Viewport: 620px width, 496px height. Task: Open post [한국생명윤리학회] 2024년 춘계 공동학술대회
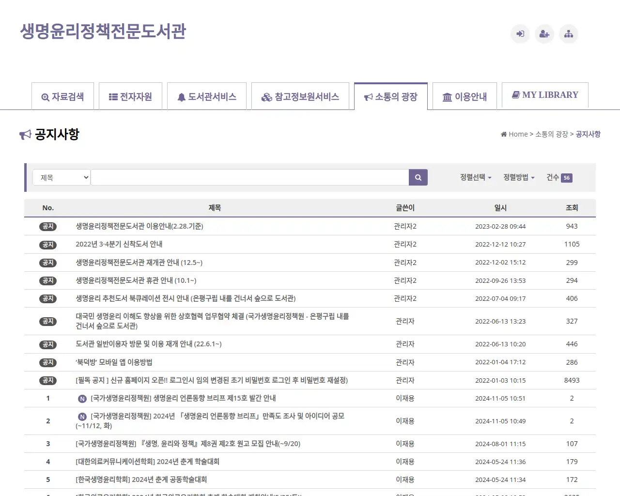point(141,480)
